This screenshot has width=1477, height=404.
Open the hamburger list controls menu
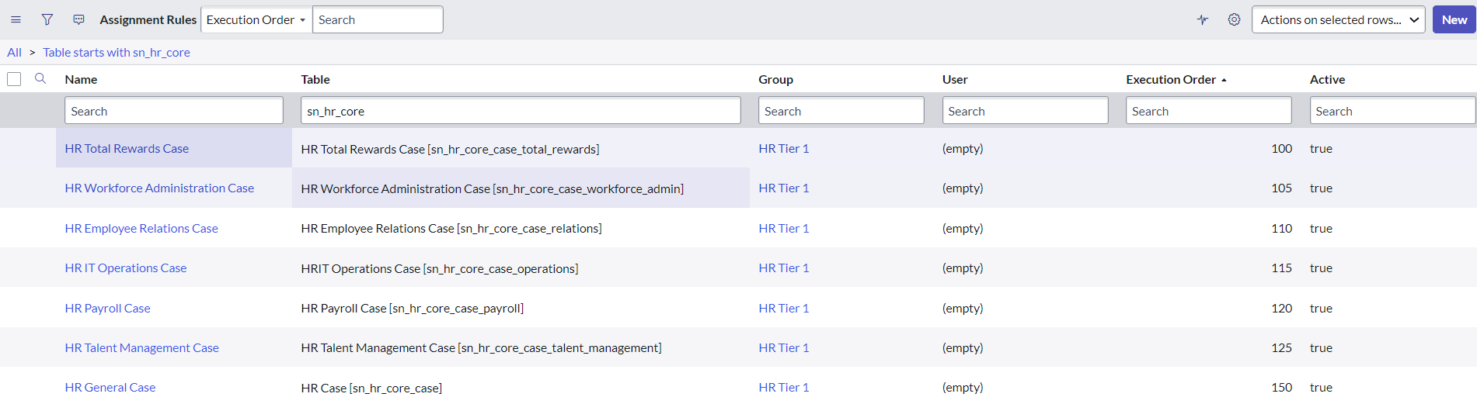16,19
